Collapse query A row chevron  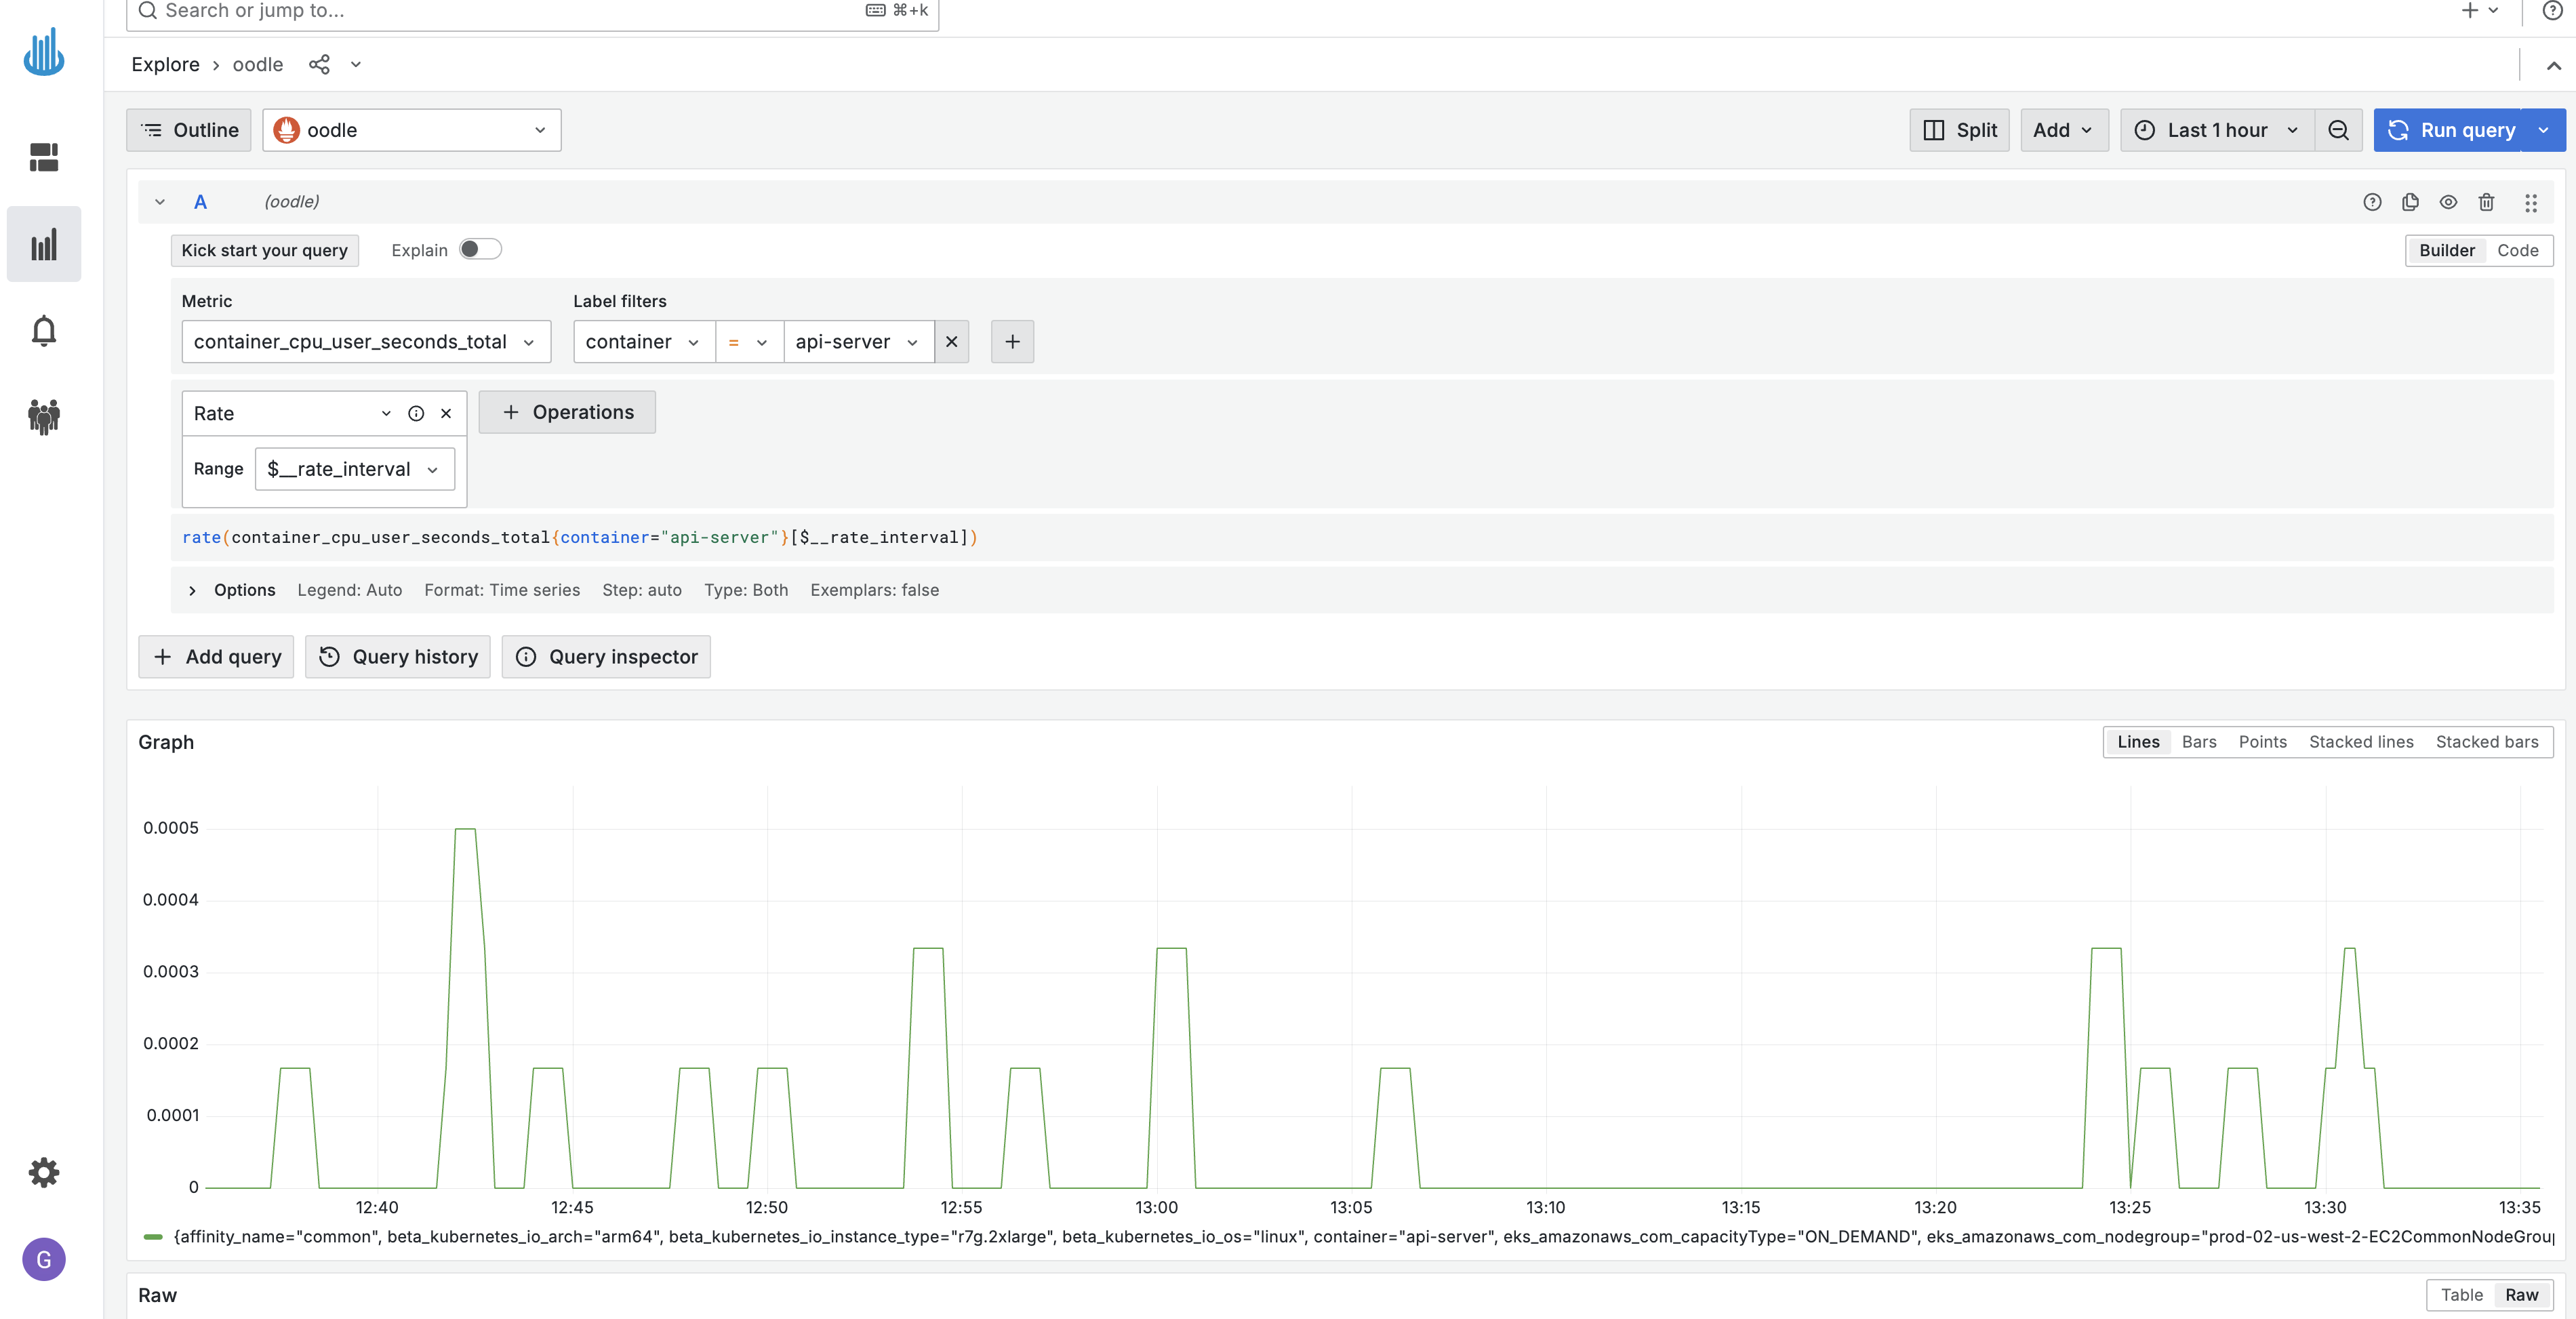tap(160, 202)
